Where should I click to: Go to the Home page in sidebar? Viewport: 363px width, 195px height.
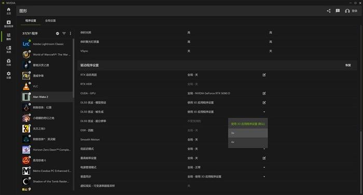coord(9,11)
